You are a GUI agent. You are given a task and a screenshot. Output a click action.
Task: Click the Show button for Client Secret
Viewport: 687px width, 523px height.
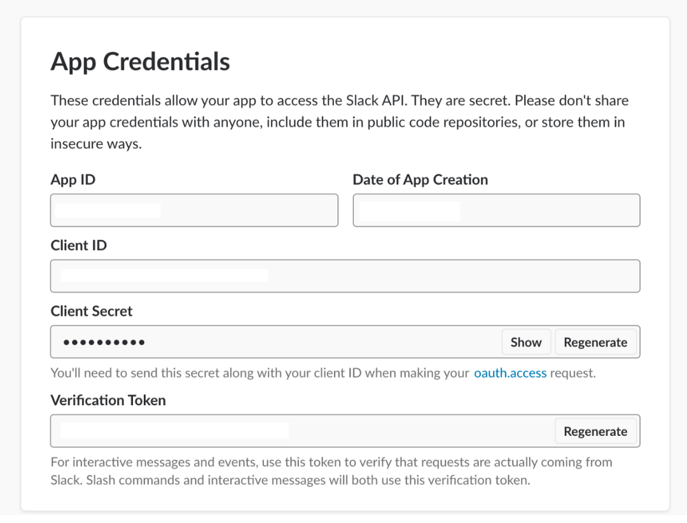click(x=525, y=342)
